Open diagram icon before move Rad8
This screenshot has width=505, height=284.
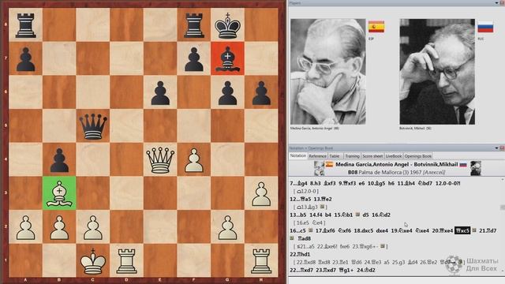pyautogui.click(x=292, y=238)
